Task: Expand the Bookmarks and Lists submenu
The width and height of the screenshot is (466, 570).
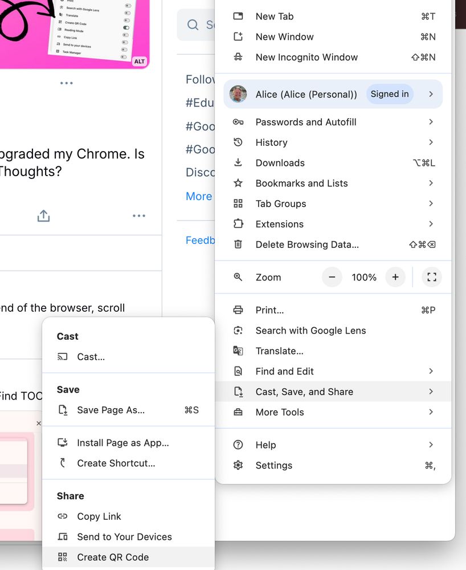Action: tap(431, 183)
